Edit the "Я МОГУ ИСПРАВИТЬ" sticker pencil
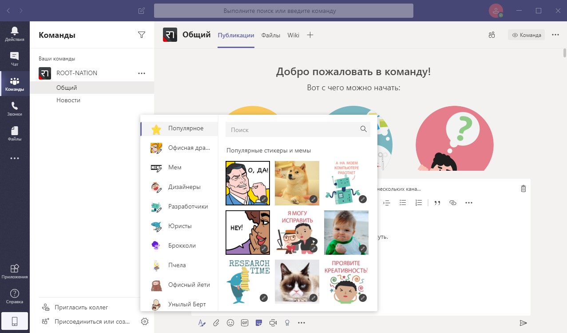 pyautogui.click(x=313, y=249)
